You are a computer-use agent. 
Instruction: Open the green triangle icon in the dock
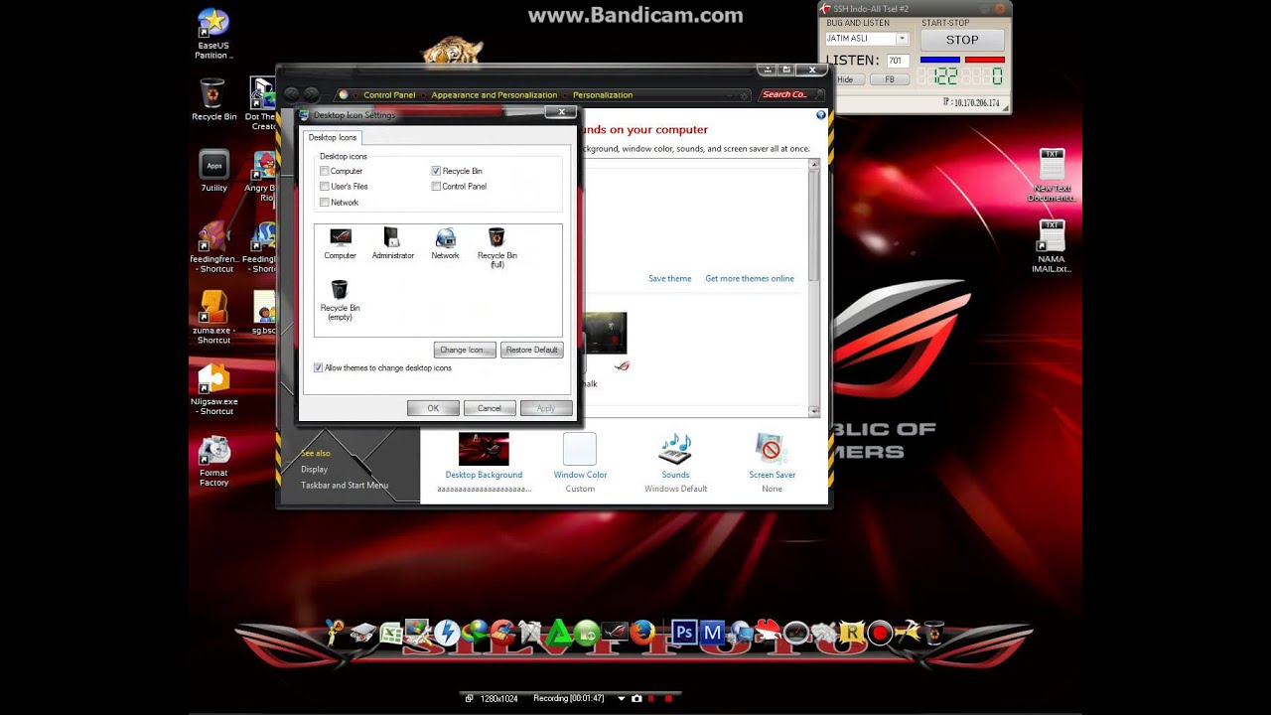[x=558, y=632]
